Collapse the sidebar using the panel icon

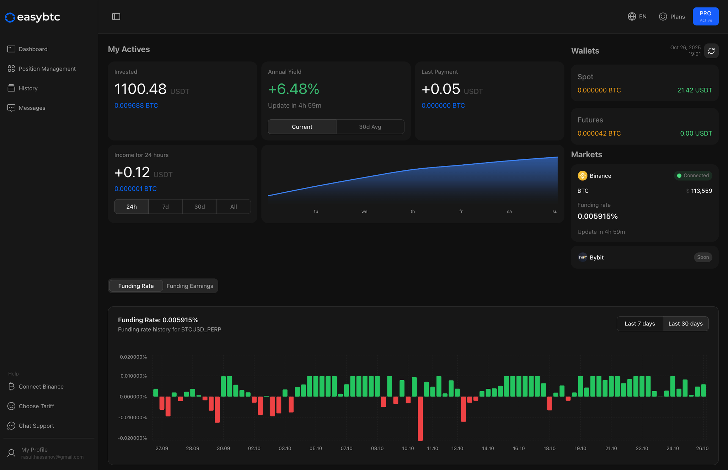(x=116, y=16)
